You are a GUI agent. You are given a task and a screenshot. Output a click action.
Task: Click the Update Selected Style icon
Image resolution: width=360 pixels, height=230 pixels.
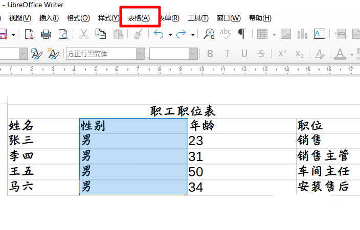coord(36,54)
